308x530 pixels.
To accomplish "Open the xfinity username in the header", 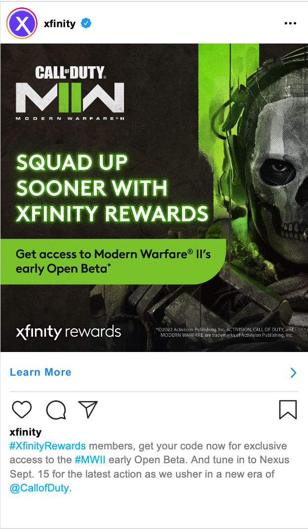I will tap(60, 24).
